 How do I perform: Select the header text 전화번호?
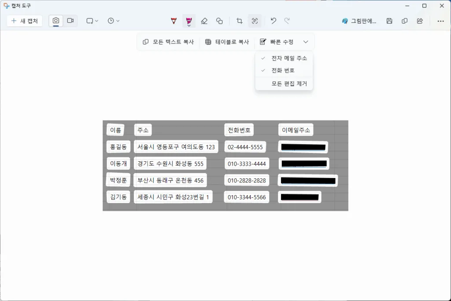point(239,130)
